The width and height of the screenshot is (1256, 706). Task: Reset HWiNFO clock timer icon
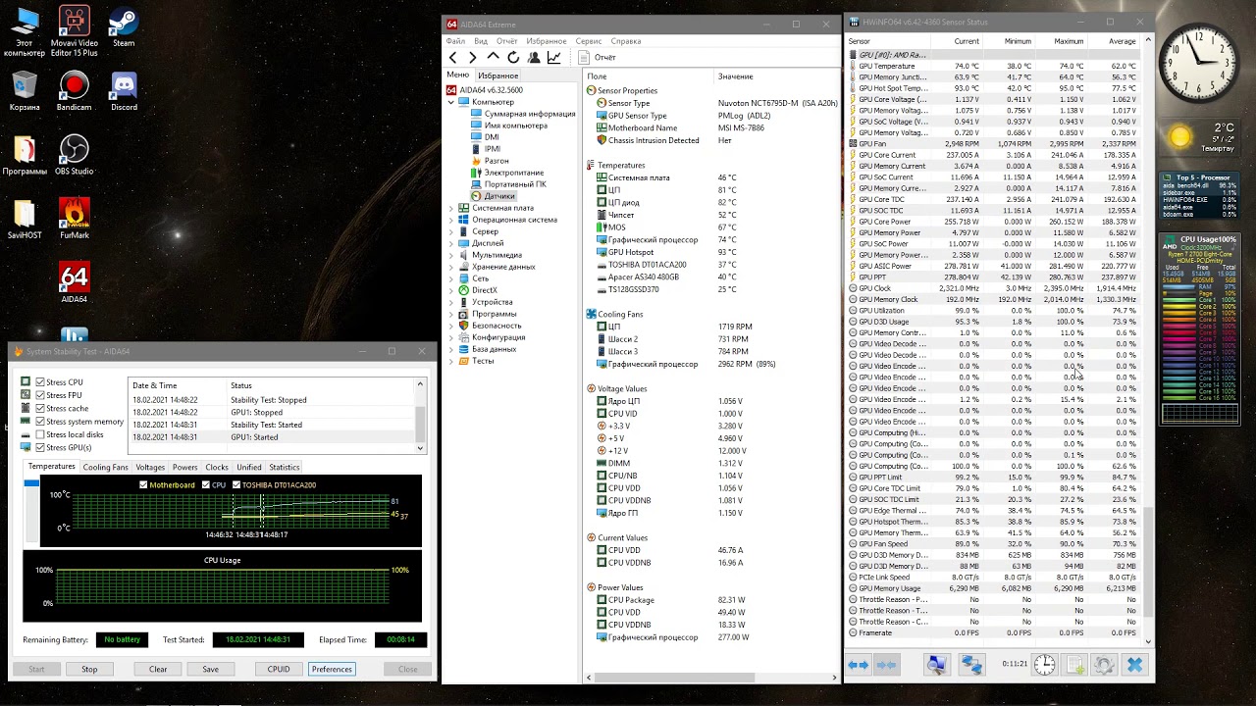[1044, 665]
